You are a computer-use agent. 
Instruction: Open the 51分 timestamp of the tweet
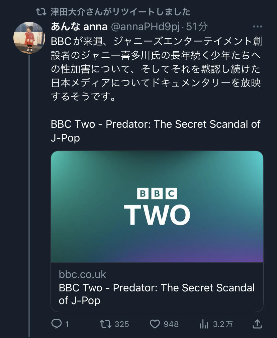click(x=197, y=27)
